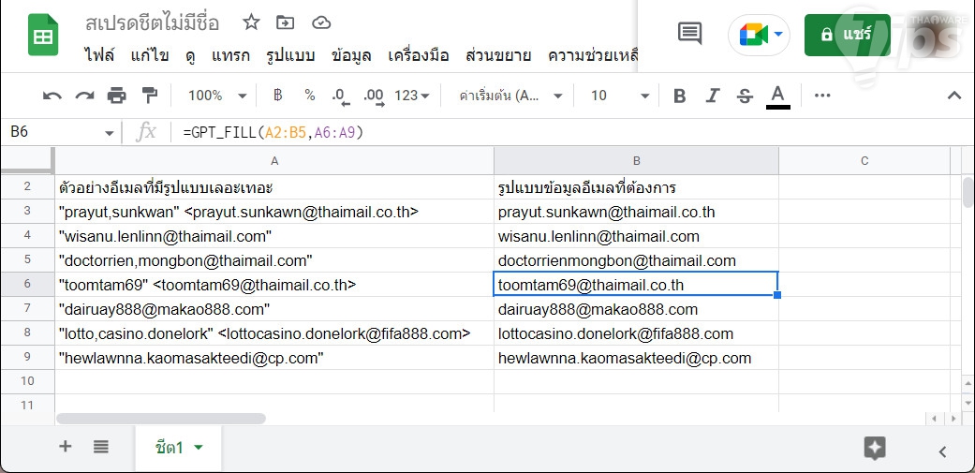Viewport: 975px width, 473px height.
Task: Select column B header
Action: [636, 161]
